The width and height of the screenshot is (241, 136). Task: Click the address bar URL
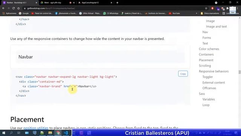click(51, 8)
